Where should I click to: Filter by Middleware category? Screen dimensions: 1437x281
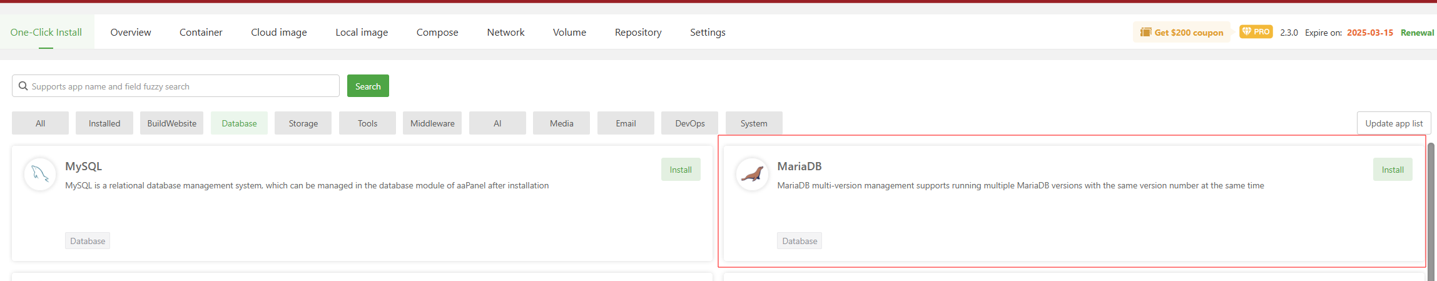432,123
